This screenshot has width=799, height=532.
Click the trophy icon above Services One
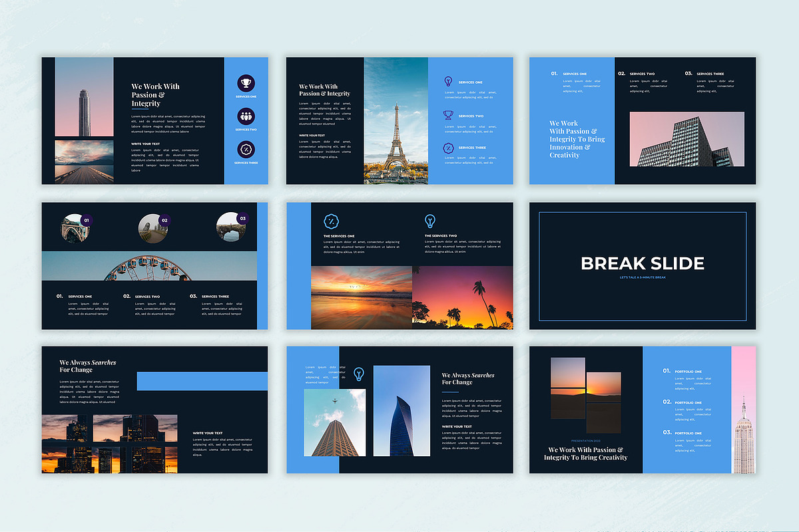tap(246, 83)
